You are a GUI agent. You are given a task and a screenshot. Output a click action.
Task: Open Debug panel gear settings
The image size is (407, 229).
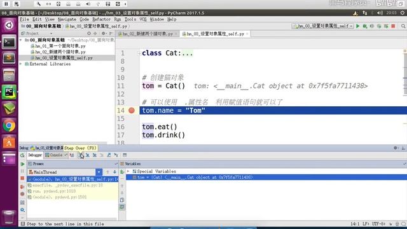pyautogui.click(x=396, y=148)
